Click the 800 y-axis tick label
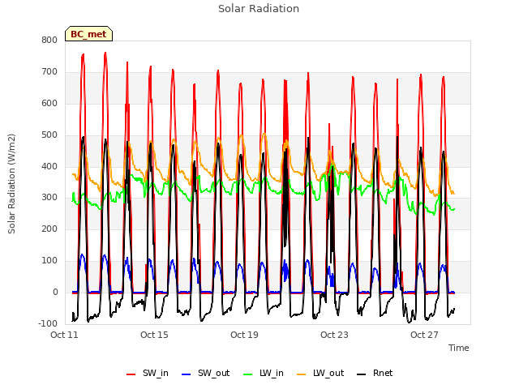 (49, 40)
